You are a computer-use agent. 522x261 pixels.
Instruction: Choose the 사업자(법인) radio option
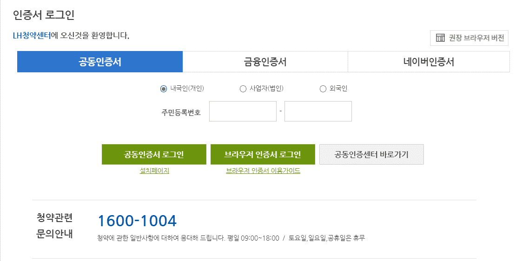coord(243,89)
